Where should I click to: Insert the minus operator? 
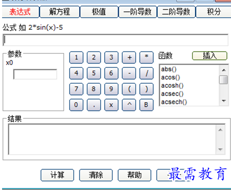(129, 73)
